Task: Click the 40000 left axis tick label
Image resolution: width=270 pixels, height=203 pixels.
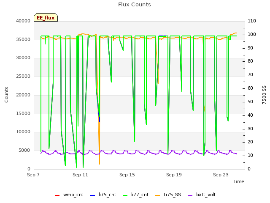Action: tap(23, 21)
